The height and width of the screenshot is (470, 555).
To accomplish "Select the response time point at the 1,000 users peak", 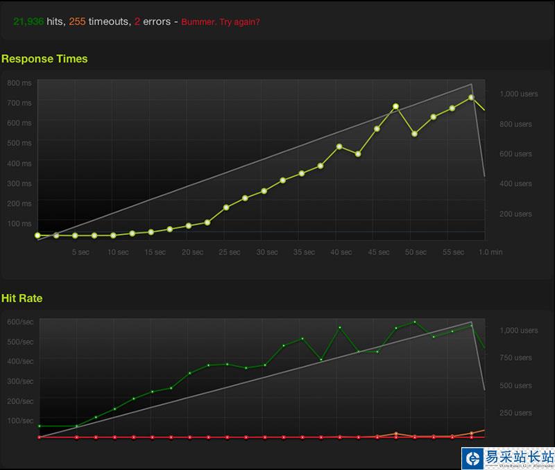I will [x=471, y=97].
